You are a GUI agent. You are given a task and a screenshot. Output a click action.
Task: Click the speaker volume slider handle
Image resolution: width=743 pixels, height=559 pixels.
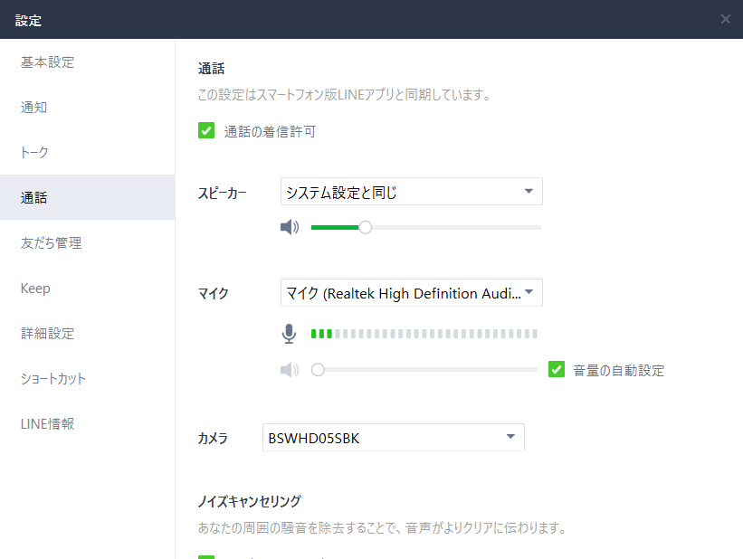pyautogui.click(x=365, y=227)
